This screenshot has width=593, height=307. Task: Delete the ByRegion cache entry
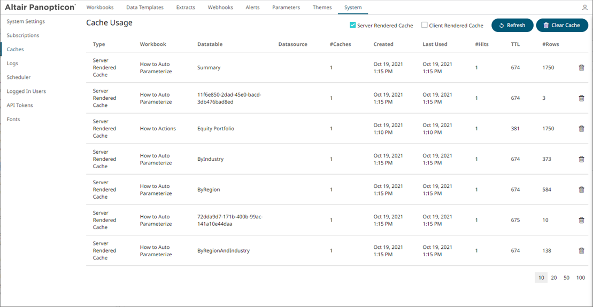tap(581, 190)
